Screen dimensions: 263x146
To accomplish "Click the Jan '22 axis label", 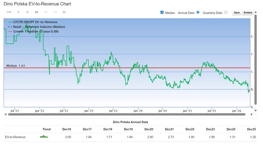I will pos(39,111).
